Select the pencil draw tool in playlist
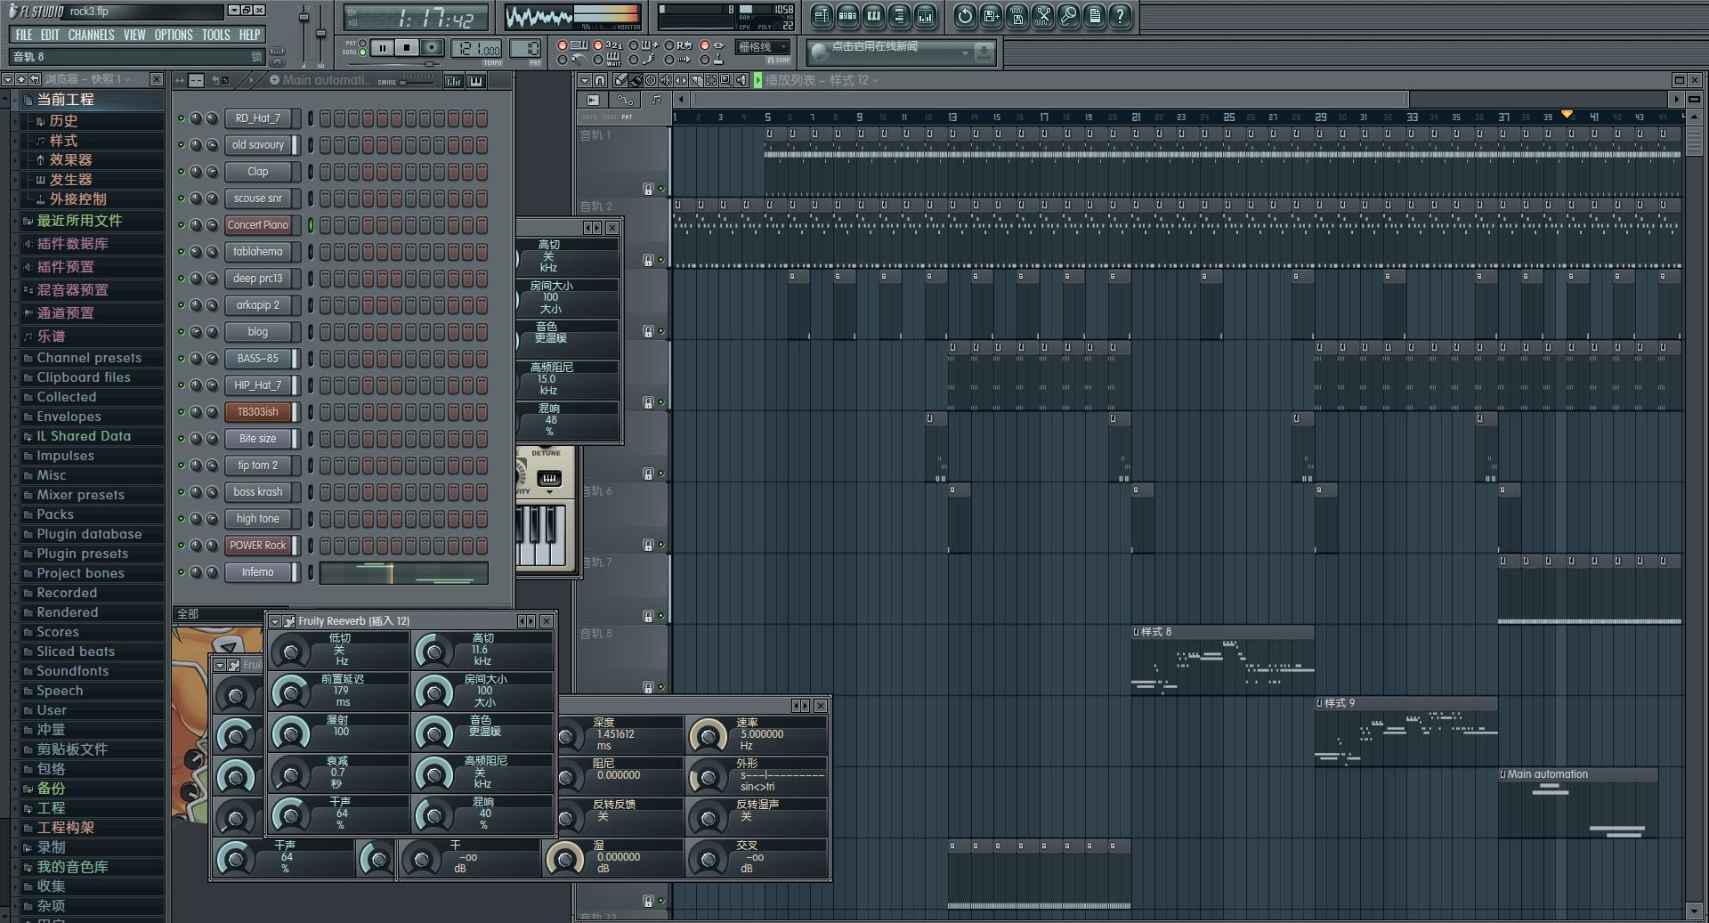Screen dimensions: 1709x923 pyautogui.click(x=620, y=80)
